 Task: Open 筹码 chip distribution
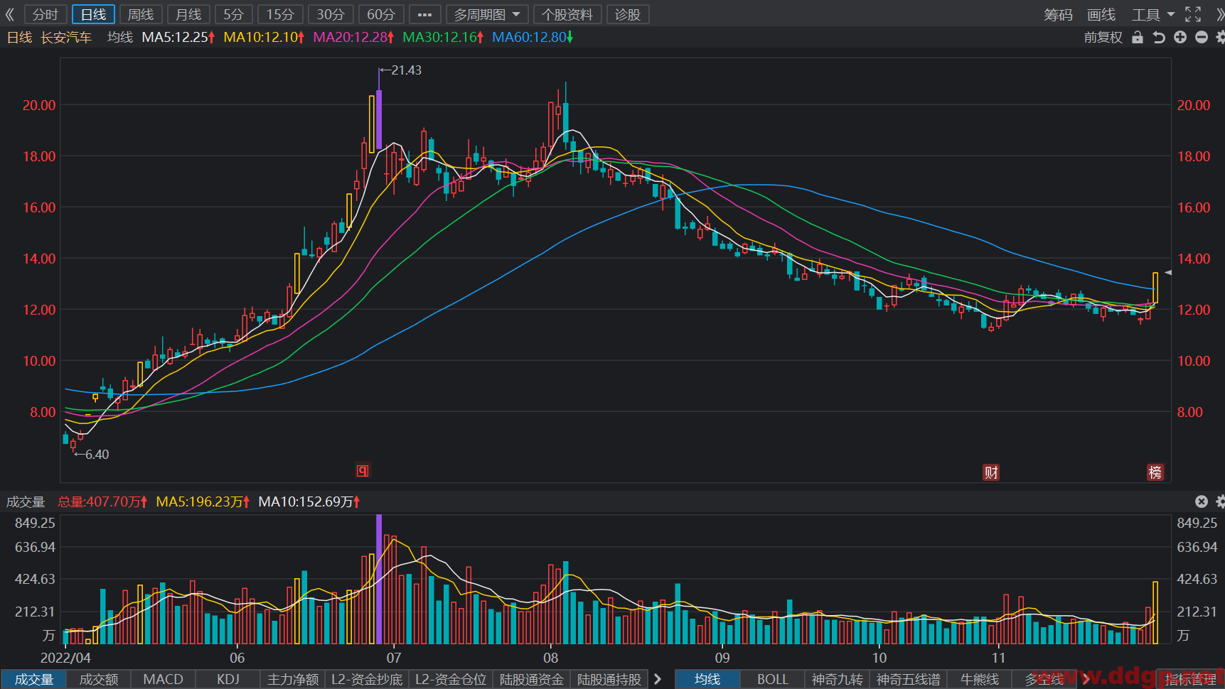pos(1058,14)
